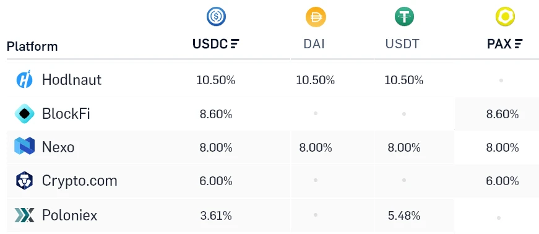This screenshot has height=234, width=539.
Task: Click BlockFi's 8.60% PAX rate
Action: pos(502,114)
